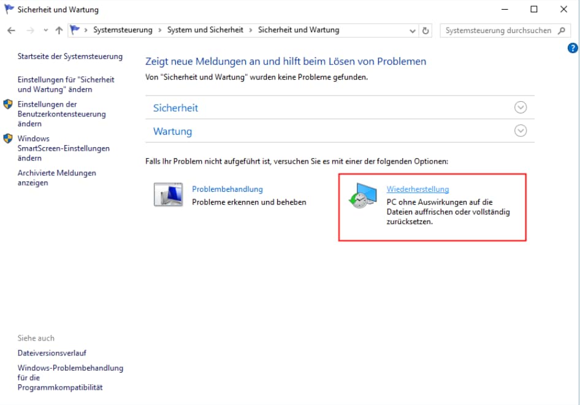The image size is (580, 405).
Task: Show Archivierte Meldungen anzeigen
Action: tap(56, 178)
